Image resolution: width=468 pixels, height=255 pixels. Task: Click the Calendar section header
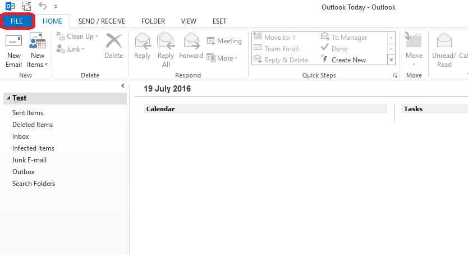coord(265,109)
